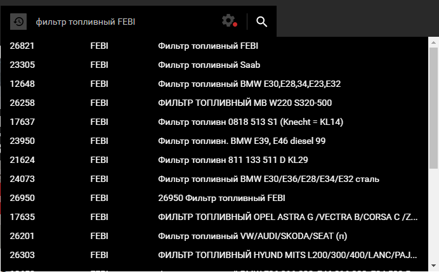The image size is (439, 272).
Task: Select result 23305 Фильтр топливный Saab
Action: pos(214,65)
